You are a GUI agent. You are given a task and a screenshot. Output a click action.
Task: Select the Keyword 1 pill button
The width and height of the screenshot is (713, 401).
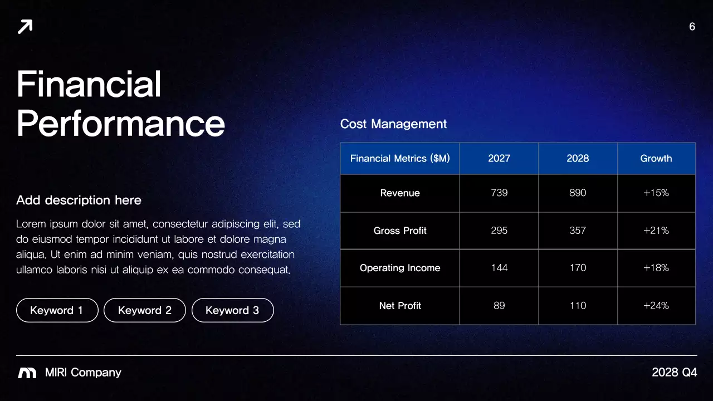(x=57, y=310)
